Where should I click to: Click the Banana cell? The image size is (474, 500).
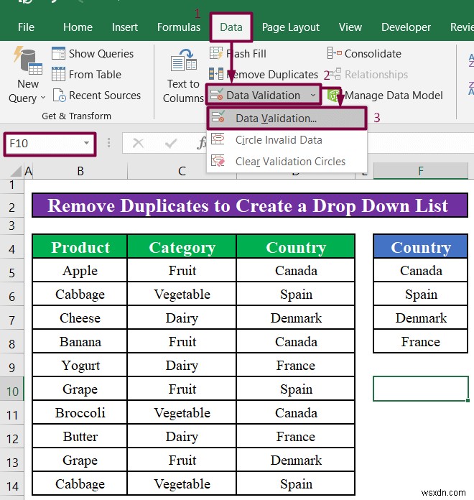coord(80,341)
